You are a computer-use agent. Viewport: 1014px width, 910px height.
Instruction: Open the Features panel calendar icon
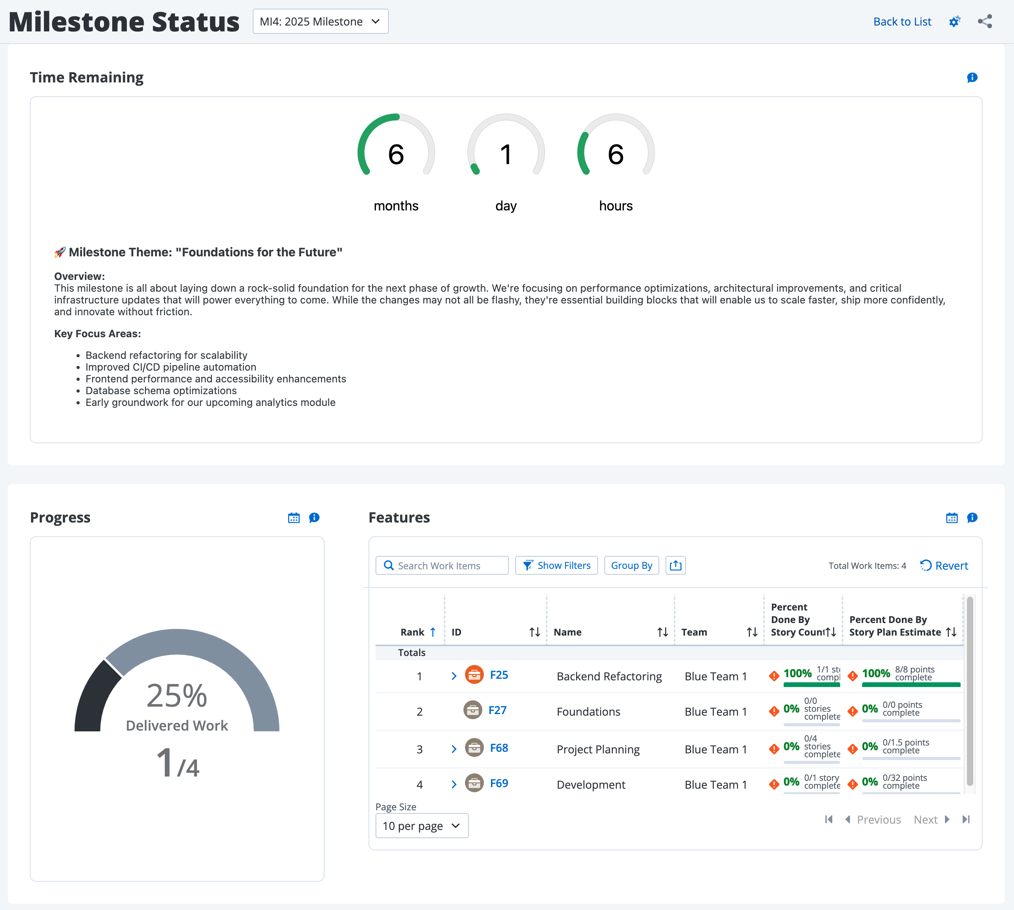coord(952,517)
